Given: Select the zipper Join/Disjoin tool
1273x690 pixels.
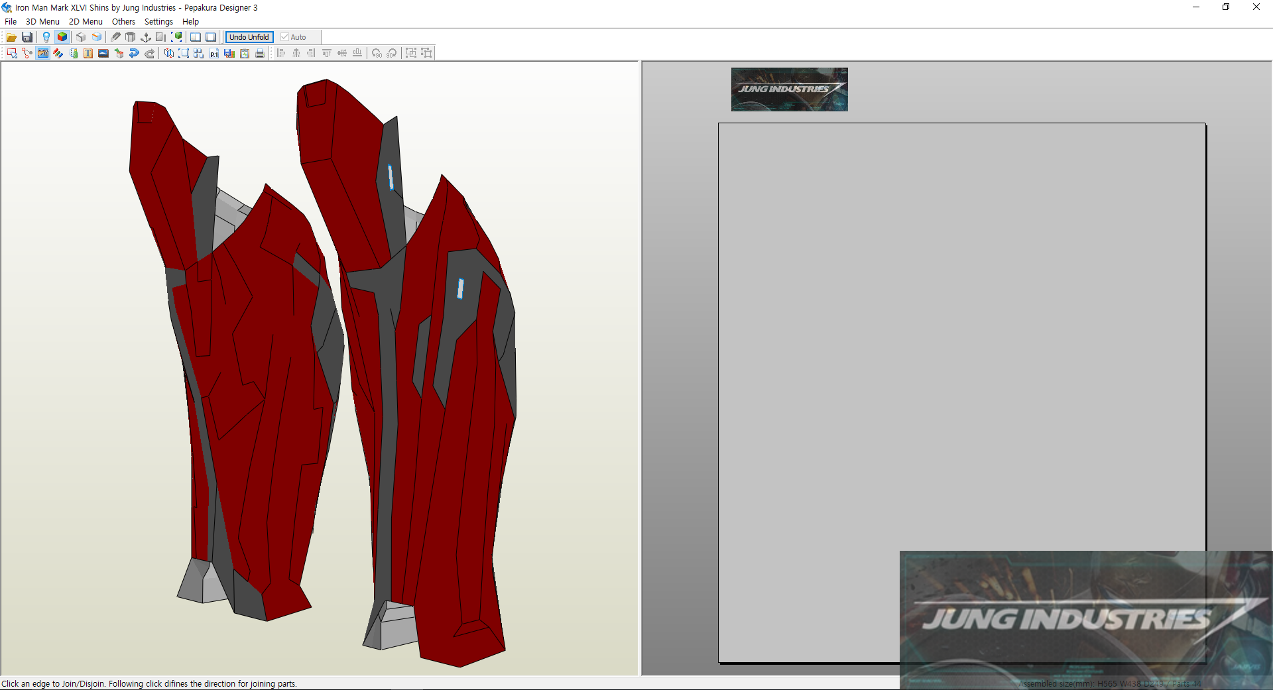Looking at the screenshot, I should pyautogui.click(x=43, y=53).
